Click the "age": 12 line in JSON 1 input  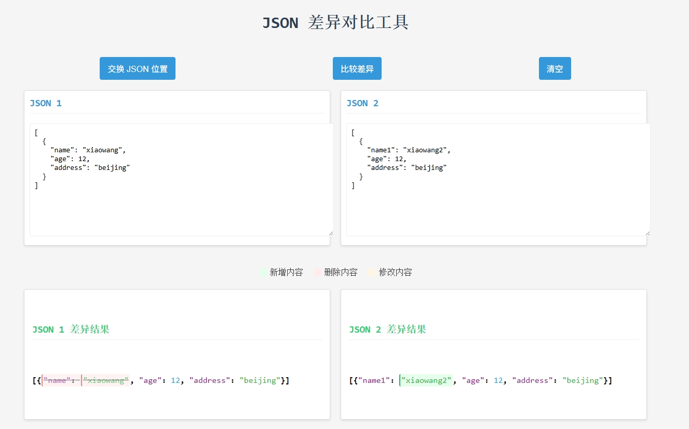pyautogui.click(x=70, y=159)
